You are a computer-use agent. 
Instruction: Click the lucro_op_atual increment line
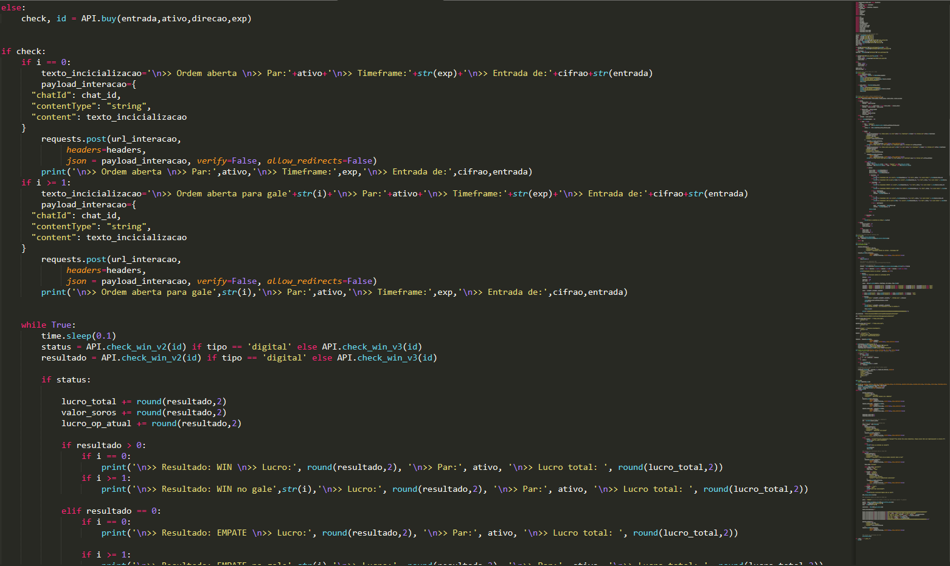coord(151,424)
